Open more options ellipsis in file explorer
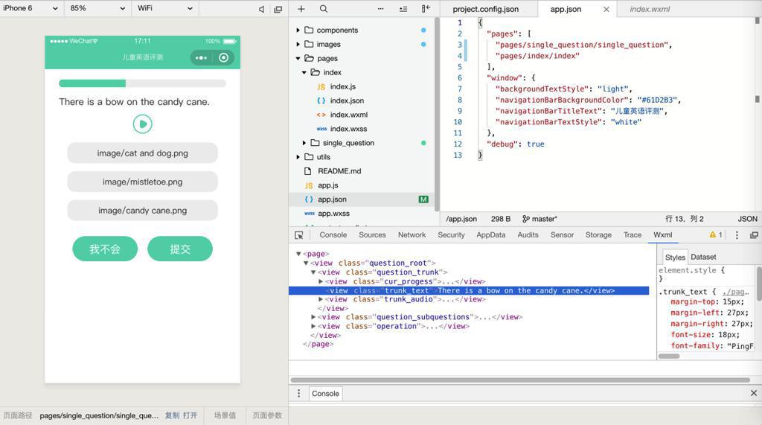762x425 pixels. pos(380,9)
